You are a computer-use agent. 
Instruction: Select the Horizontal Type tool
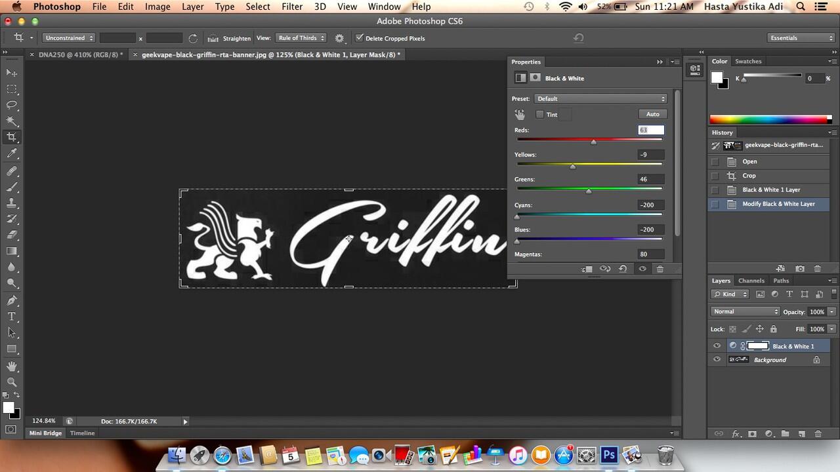click(x=12, y=317)
